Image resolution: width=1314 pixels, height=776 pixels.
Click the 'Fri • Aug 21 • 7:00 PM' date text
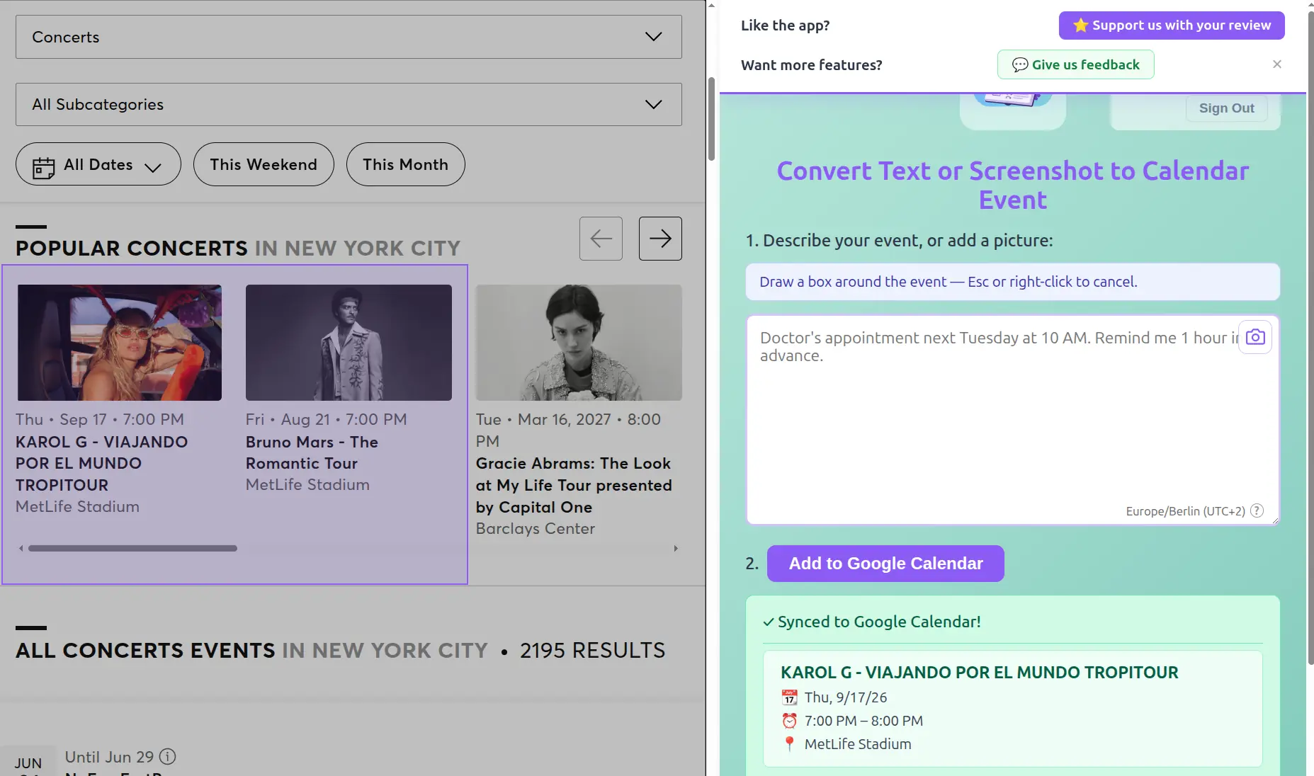tap(327, 419)
